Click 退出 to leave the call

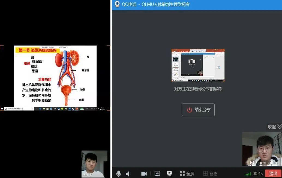click(273, 174)
